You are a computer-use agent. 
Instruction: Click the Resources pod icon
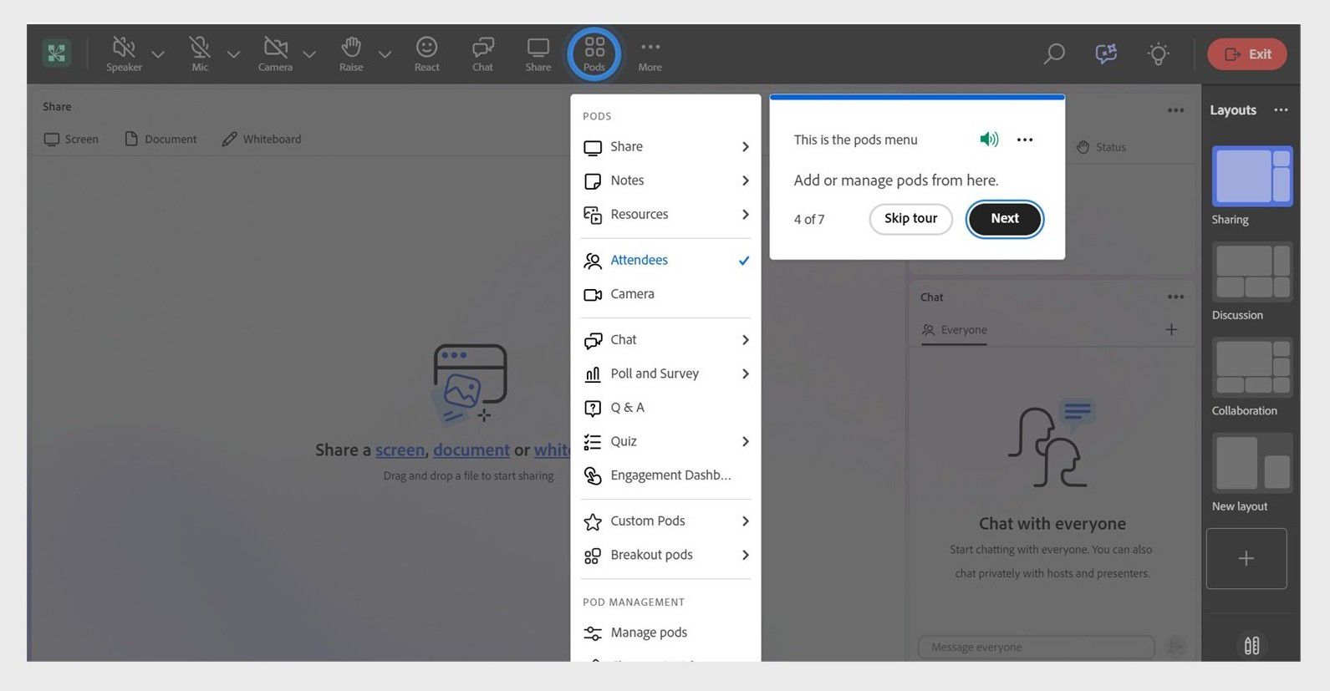click(x=593, y=216)
